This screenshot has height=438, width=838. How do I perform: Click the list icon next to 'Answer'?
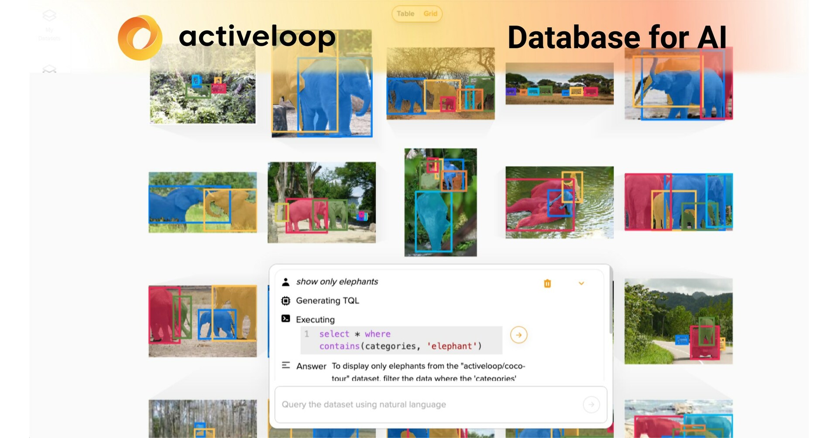click(x=287, y=366)
